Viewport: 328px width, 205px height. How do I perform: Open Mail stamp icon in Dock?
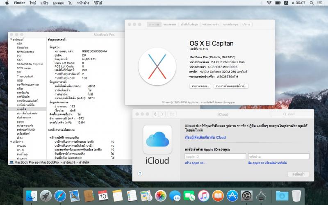(75, 196)
